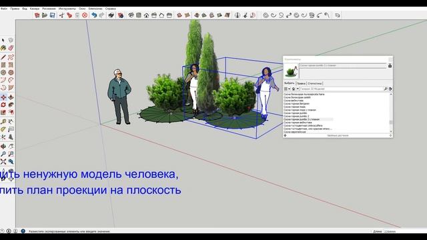Viewport: 427px width, 240px height.
Task: Pick the Offset tool
Action: tap(11, 113)
